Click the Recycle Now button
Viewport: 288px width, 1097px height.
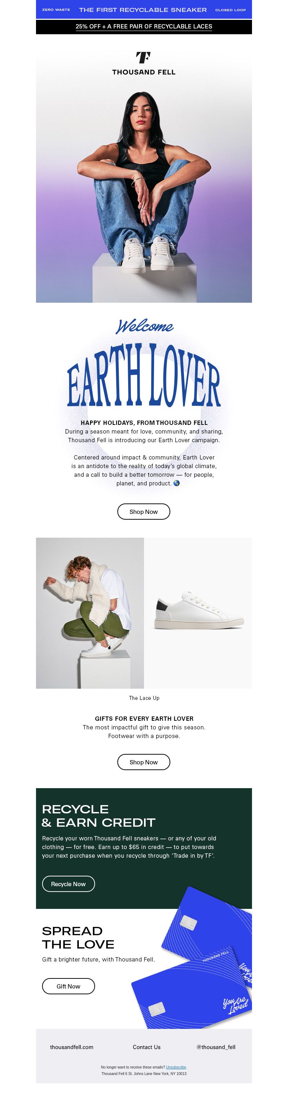point(68,884)
